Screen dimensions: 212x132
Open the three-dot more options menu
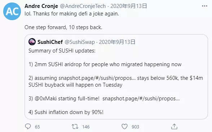point(204,6)
